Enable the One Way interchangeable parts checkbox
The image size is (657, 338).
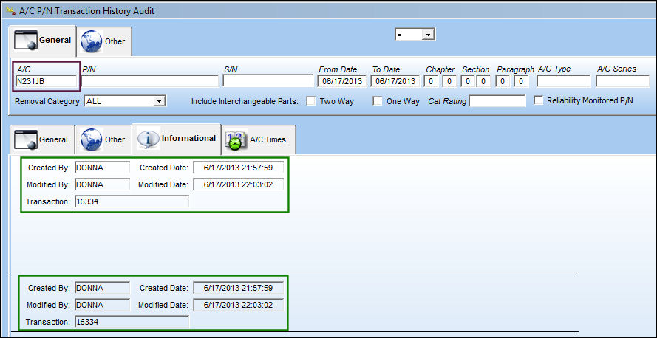[x=378, y=101]
